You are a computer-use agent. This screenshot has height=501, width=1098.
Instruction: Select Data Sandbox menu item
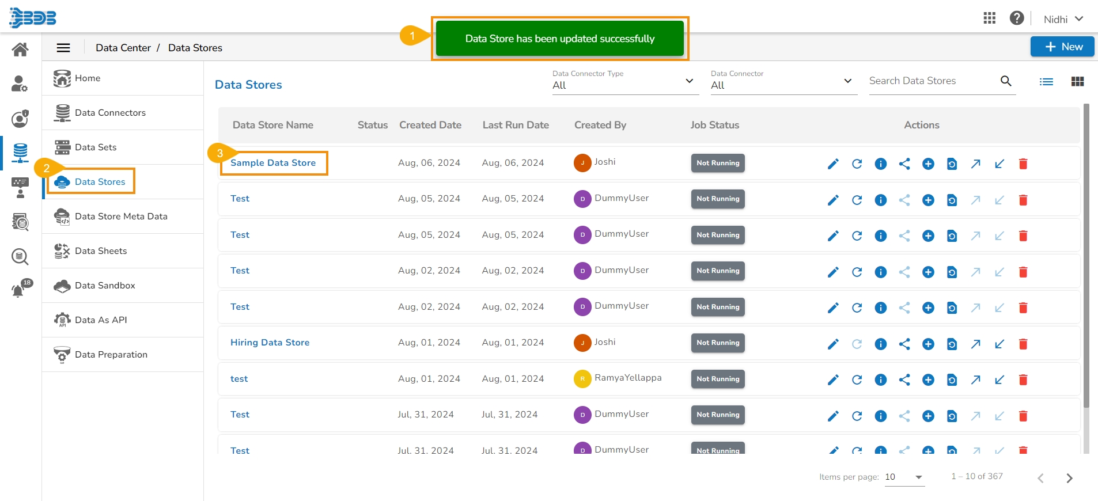105,286
